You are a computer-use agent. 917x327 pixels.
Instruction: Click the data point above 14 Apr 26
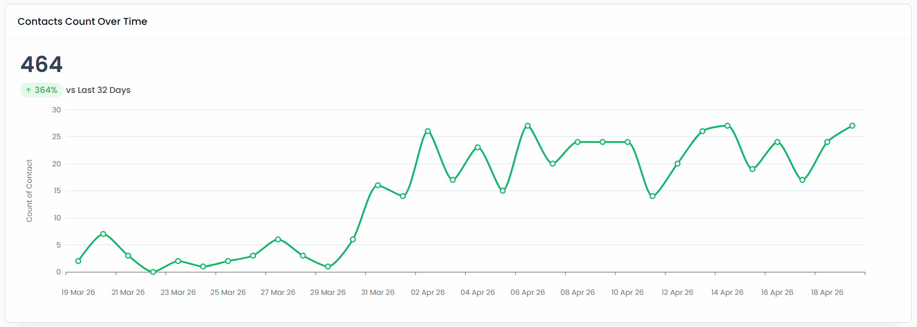[x=727, y=126]
